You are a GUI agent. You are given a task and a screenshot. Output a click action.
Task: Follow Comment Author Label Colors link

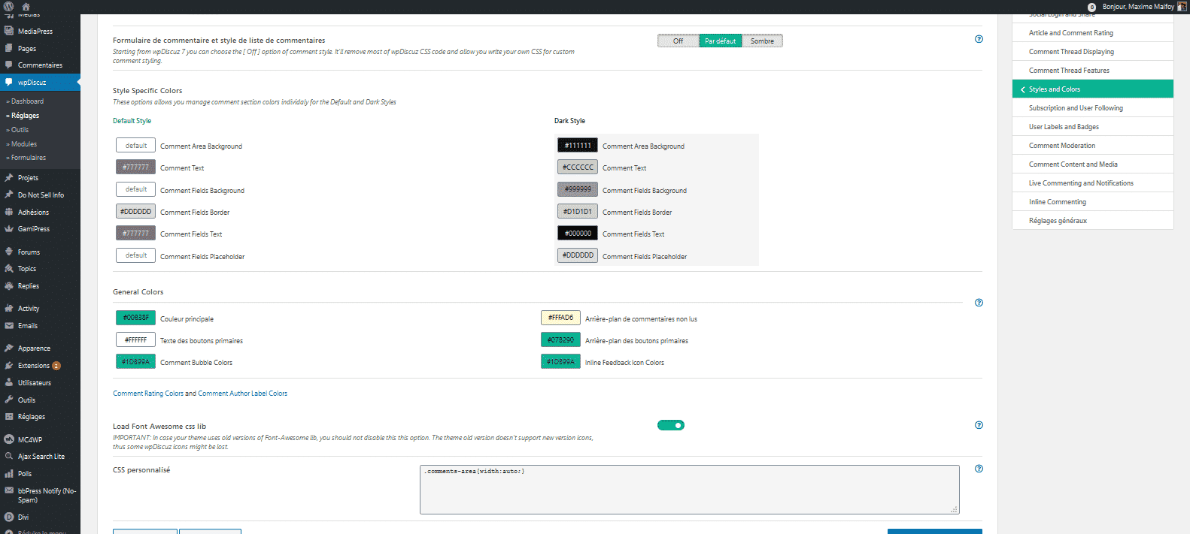point(242,394)
